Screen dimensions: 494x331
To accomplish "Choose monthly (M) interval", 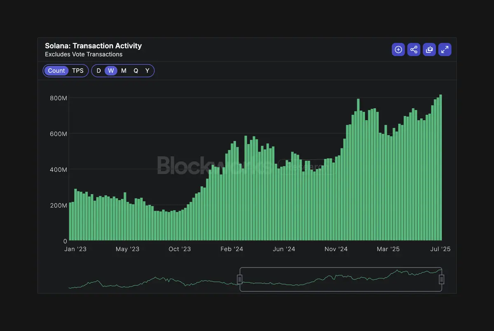I will pyautogui.click(x=124, y=70).
